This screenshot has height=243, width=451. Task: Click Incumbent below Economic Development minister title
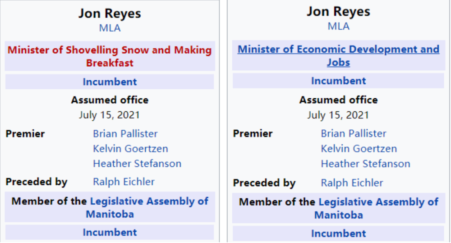(x=338, y=81)
